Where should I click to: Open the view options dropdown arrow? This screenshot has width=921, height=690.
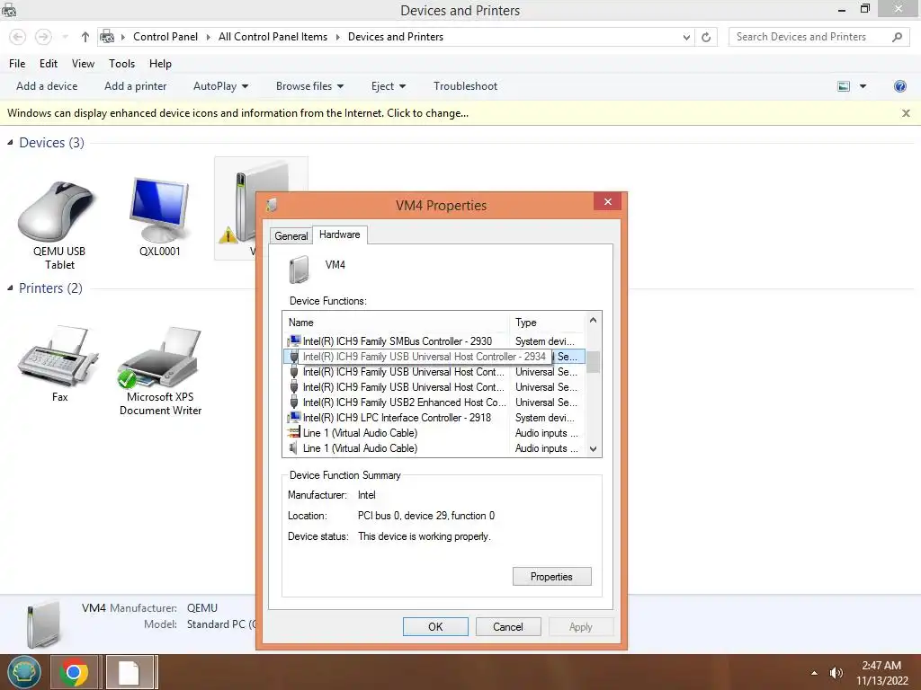point(863,86)
